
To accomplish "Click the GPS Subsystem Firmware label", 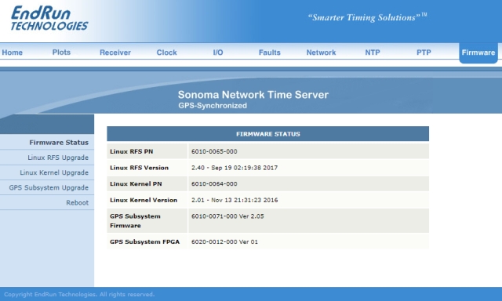I will (x=135, y=221).
